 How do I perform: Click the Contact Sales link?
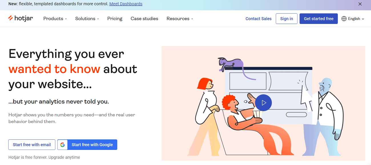[259, 19]
